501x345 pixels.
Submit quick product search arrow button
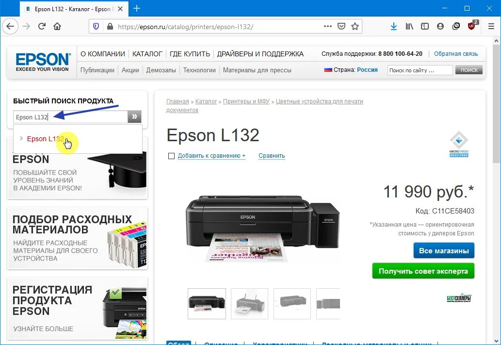(134, 117)
